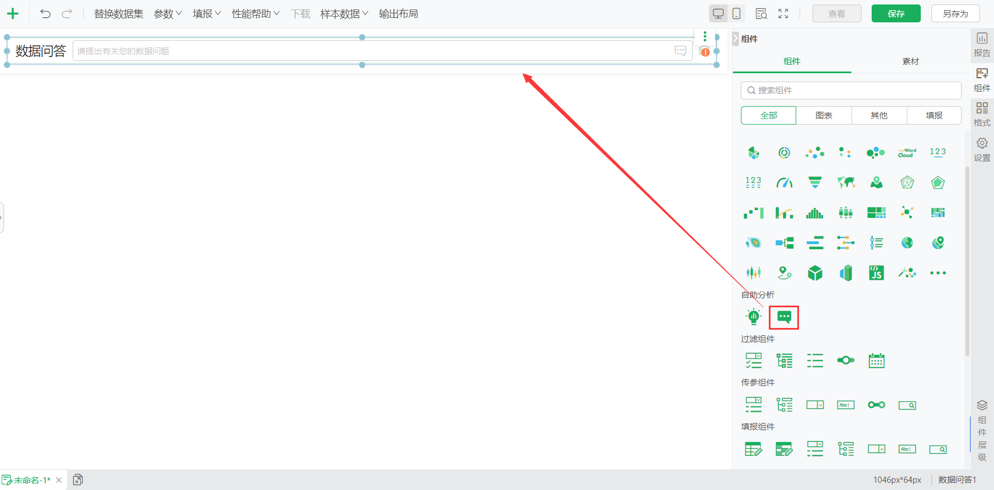Expand the left collapsed side panel
This screenshot has width=994, height=490.
tap(2, 217)
